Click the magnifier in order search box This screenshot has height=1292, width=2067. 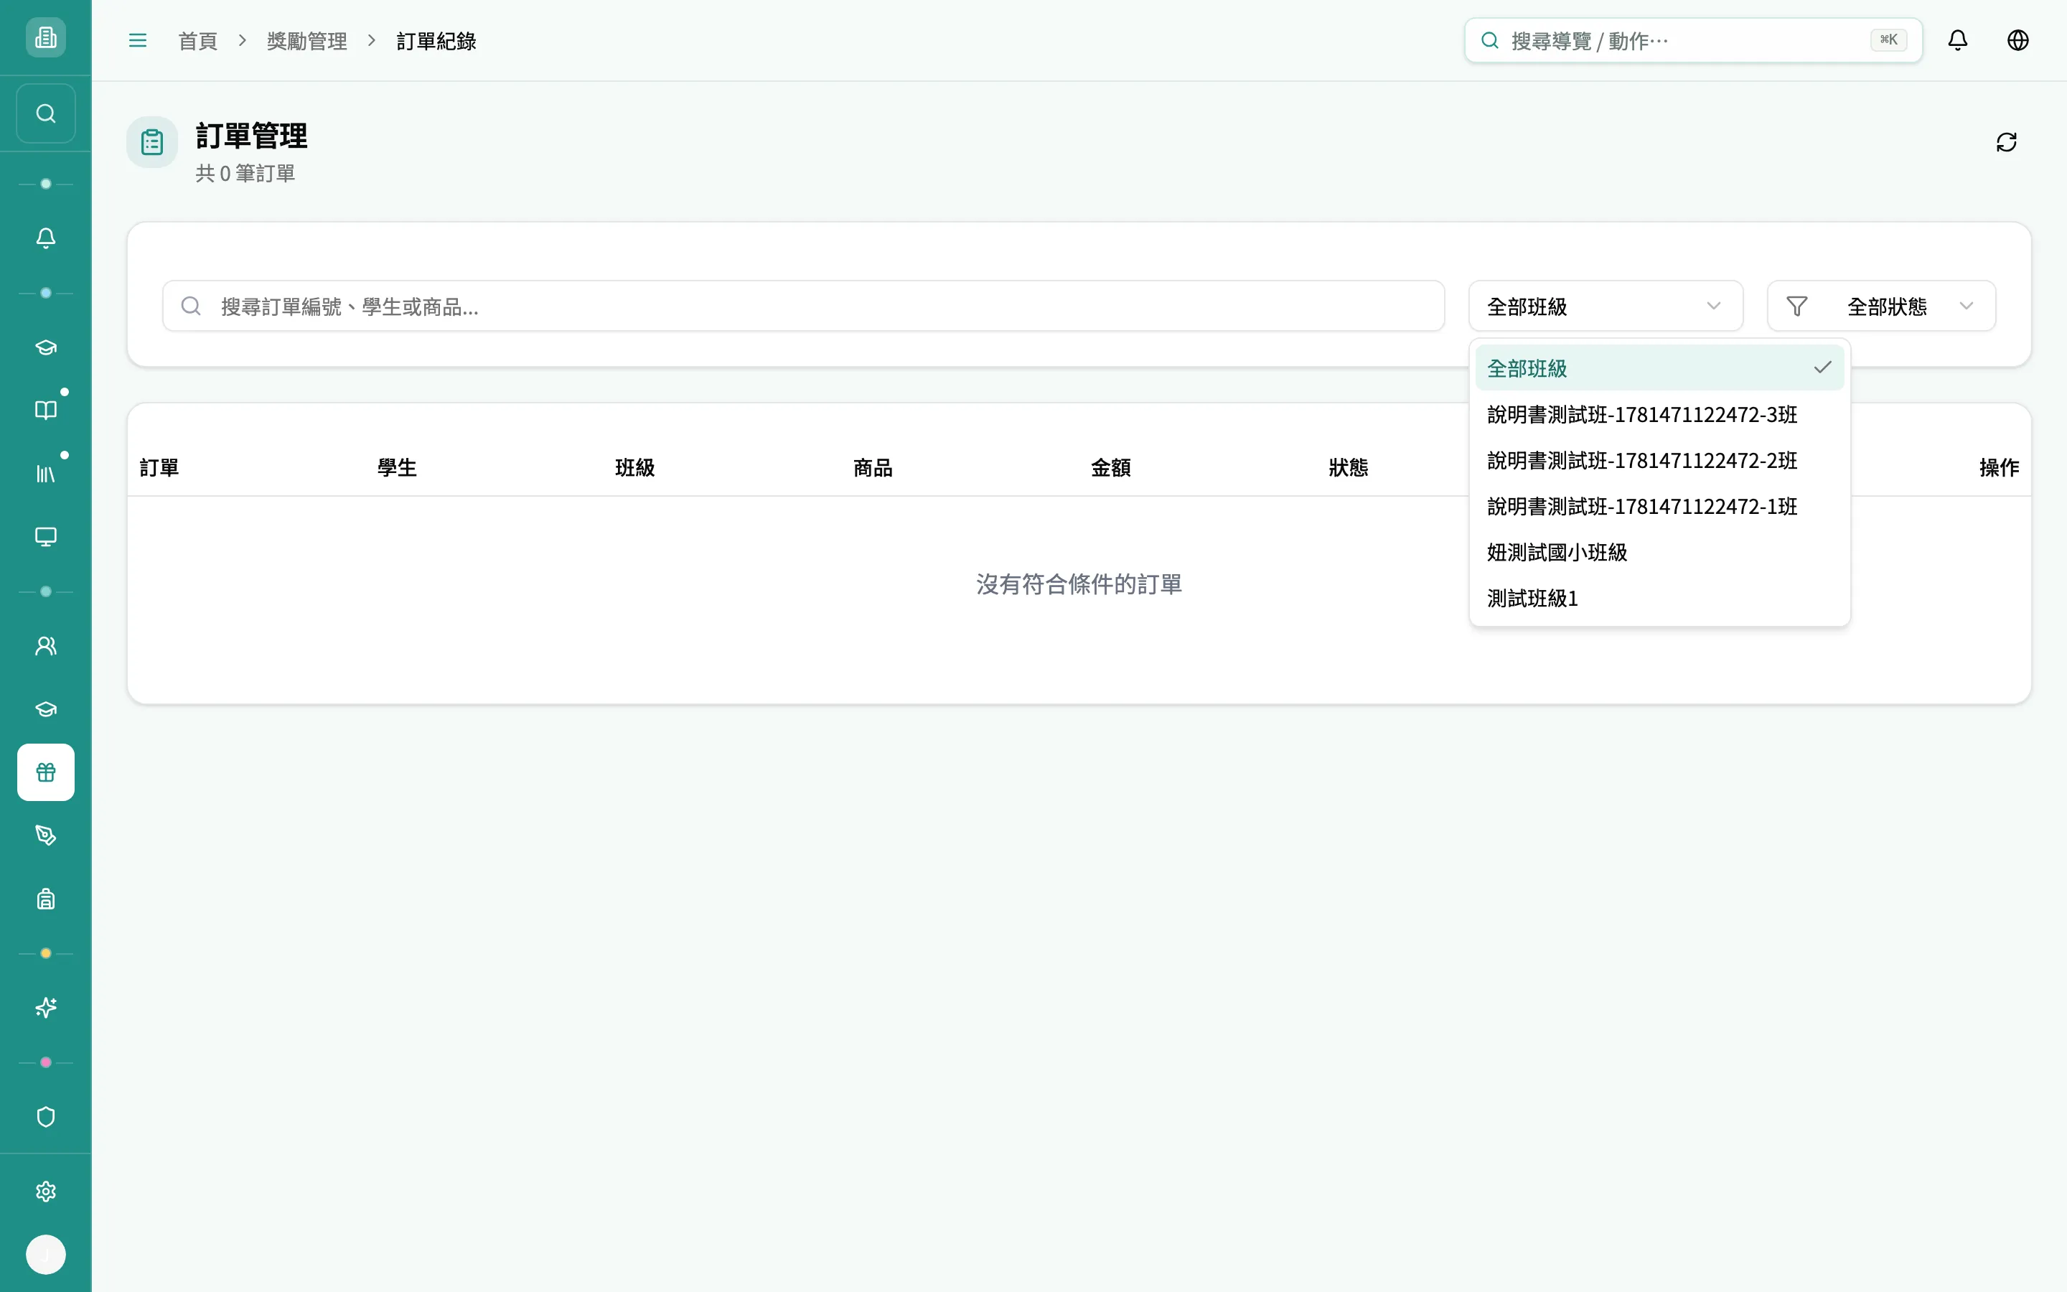pyautogui.click(x=192, y=306)
